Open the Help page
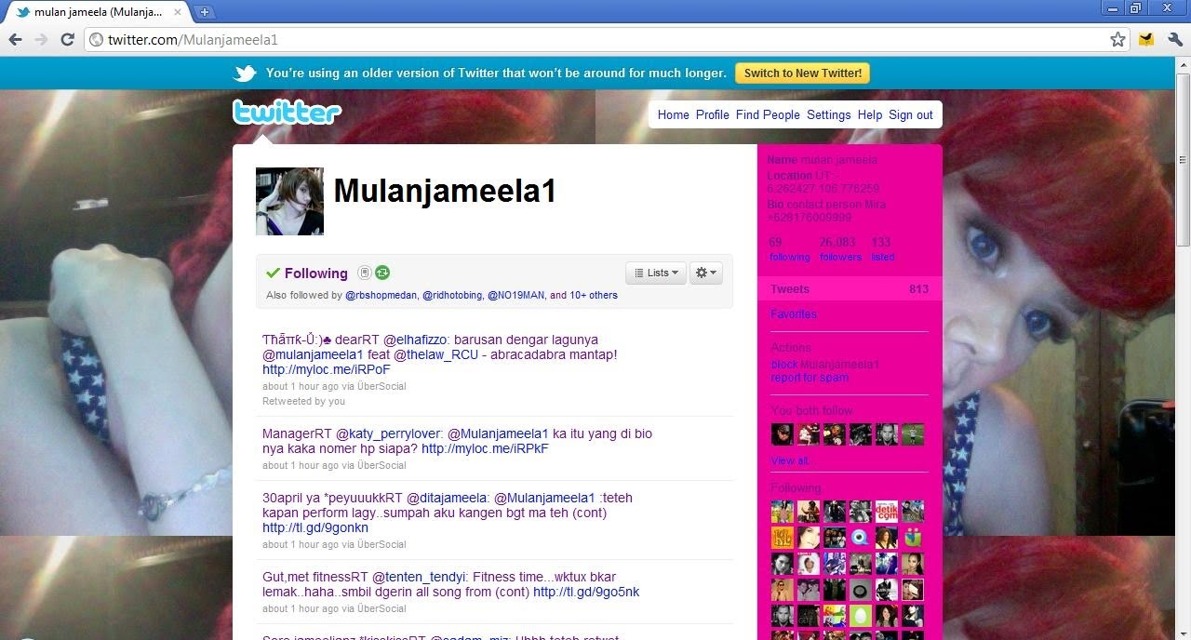1191x640 pixels. tap(870, 114)
